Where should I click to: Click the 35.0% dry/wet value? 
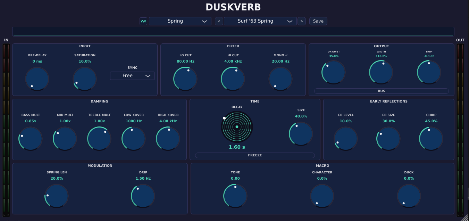(x=334, y=56)
